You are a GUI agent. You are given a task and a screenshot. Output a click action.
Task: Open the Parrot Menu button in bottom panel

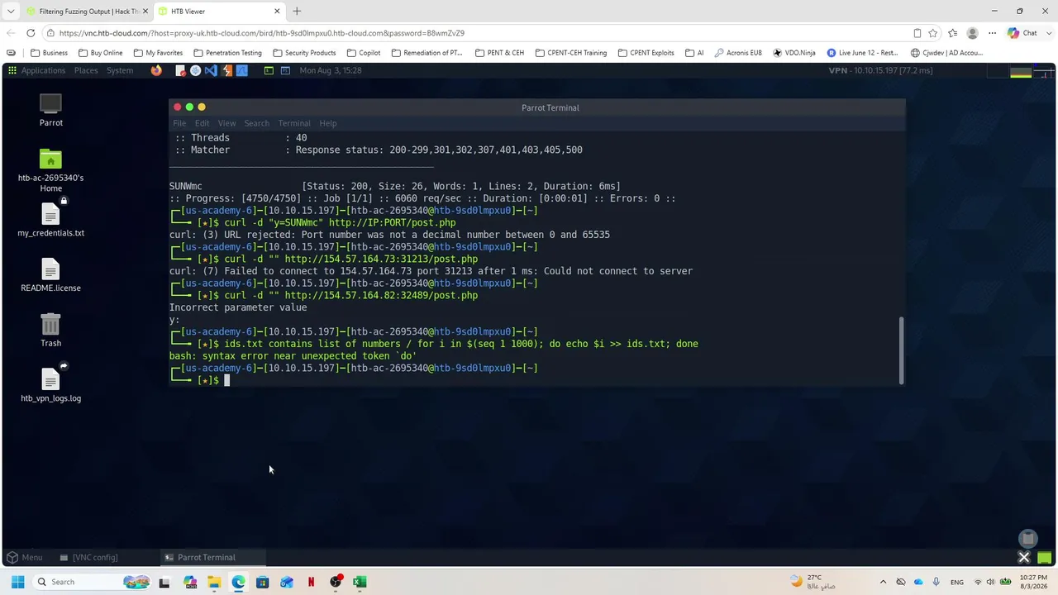pyautogui.click(x=24, y=557)
